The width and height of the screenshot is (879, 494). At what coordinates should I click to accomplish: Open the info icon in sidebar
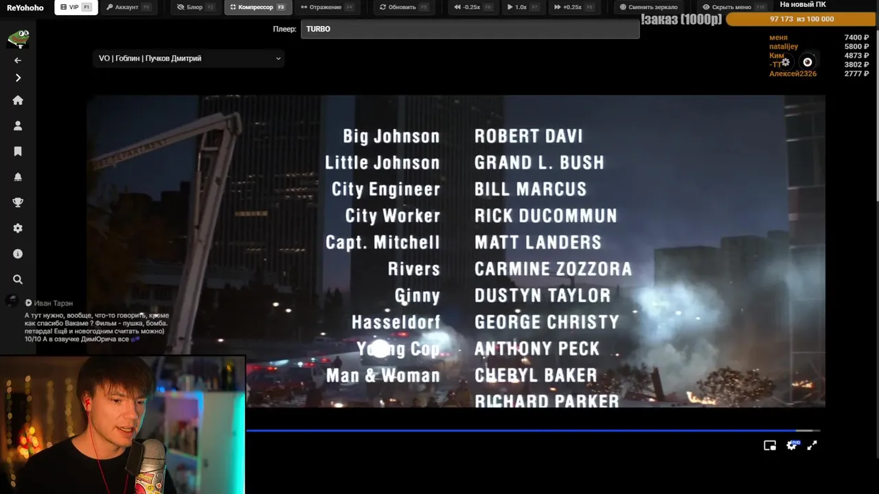18,254
